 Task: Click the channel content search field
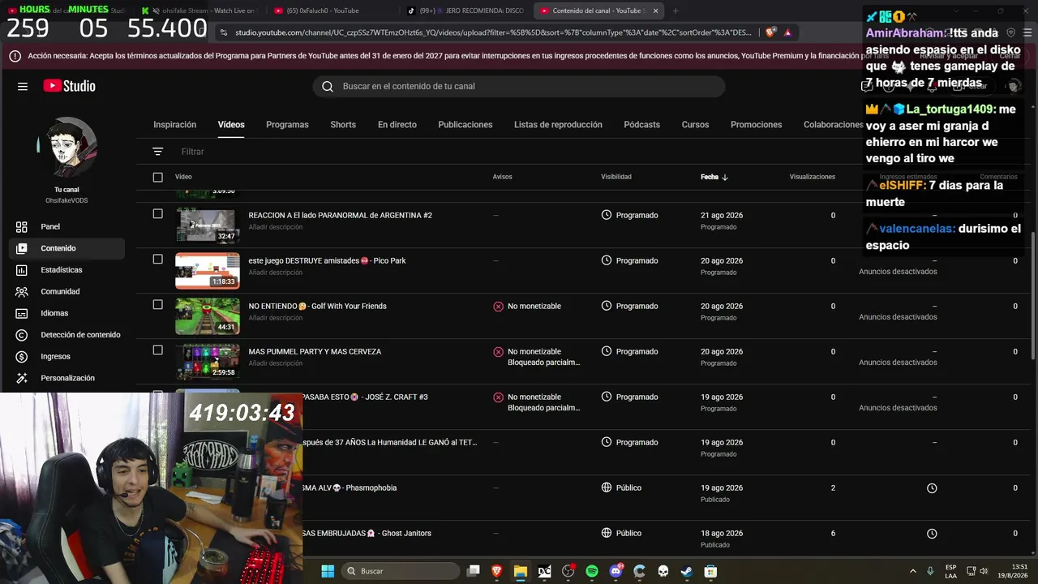click(519, 87)
